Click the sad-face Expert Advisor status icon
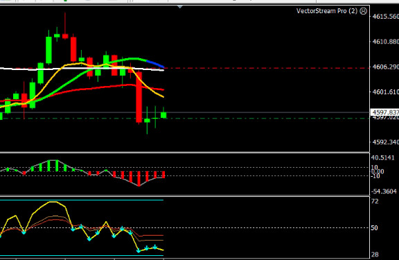Viewport: 399px width, 260px height. point(364,11)
